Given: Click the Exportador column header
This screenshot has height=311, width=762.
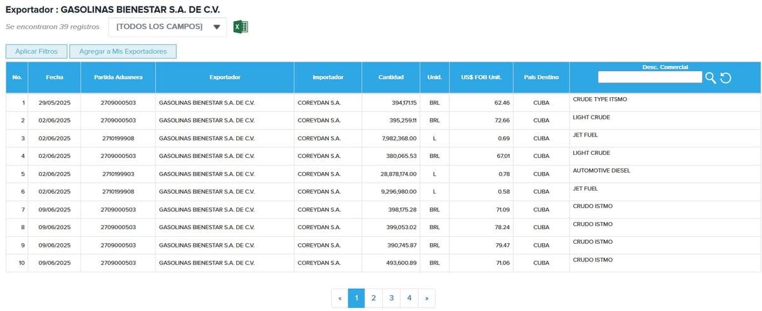Looking at the screenshot, I should click(225, 77).
